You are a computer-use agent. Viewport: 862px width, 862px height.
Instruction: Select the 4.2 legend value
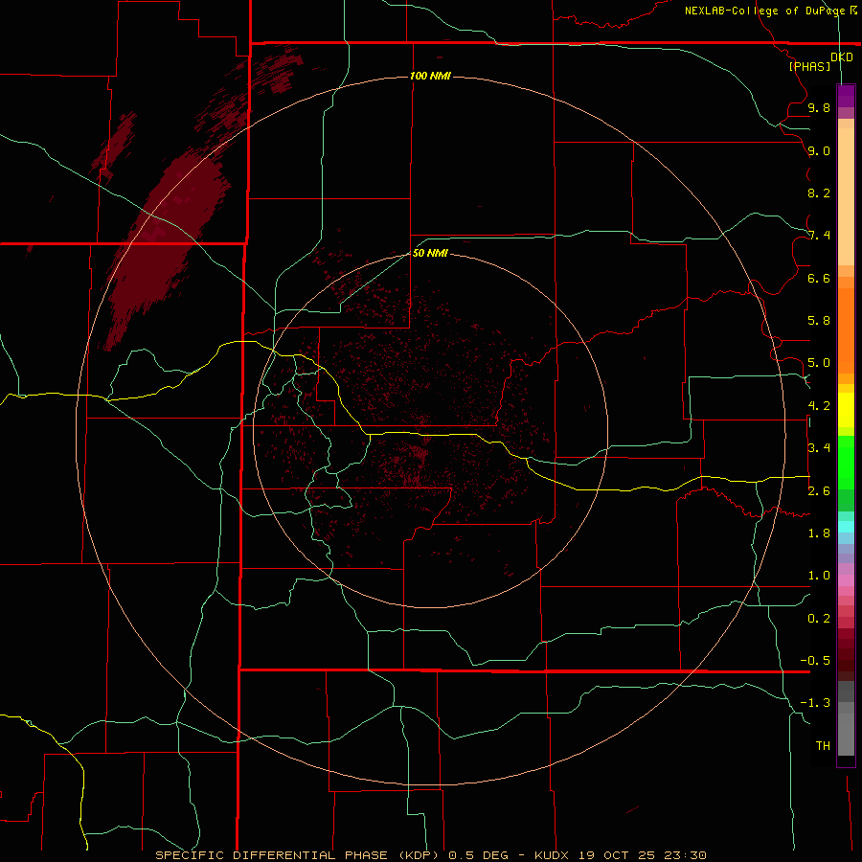click(x=819, y=406)
